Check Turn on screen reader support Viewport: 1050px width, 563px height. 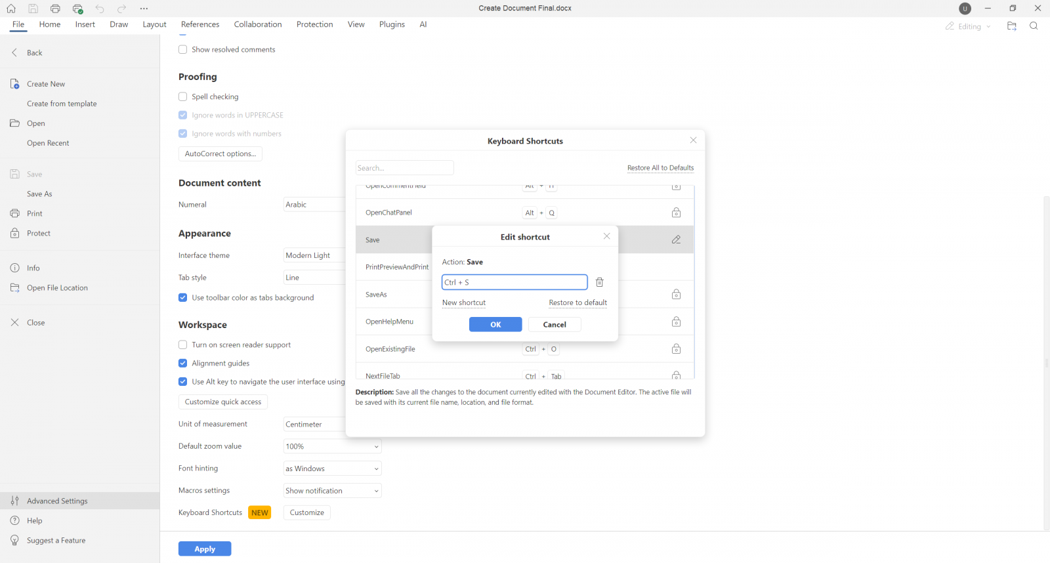[x=183, y=345]
